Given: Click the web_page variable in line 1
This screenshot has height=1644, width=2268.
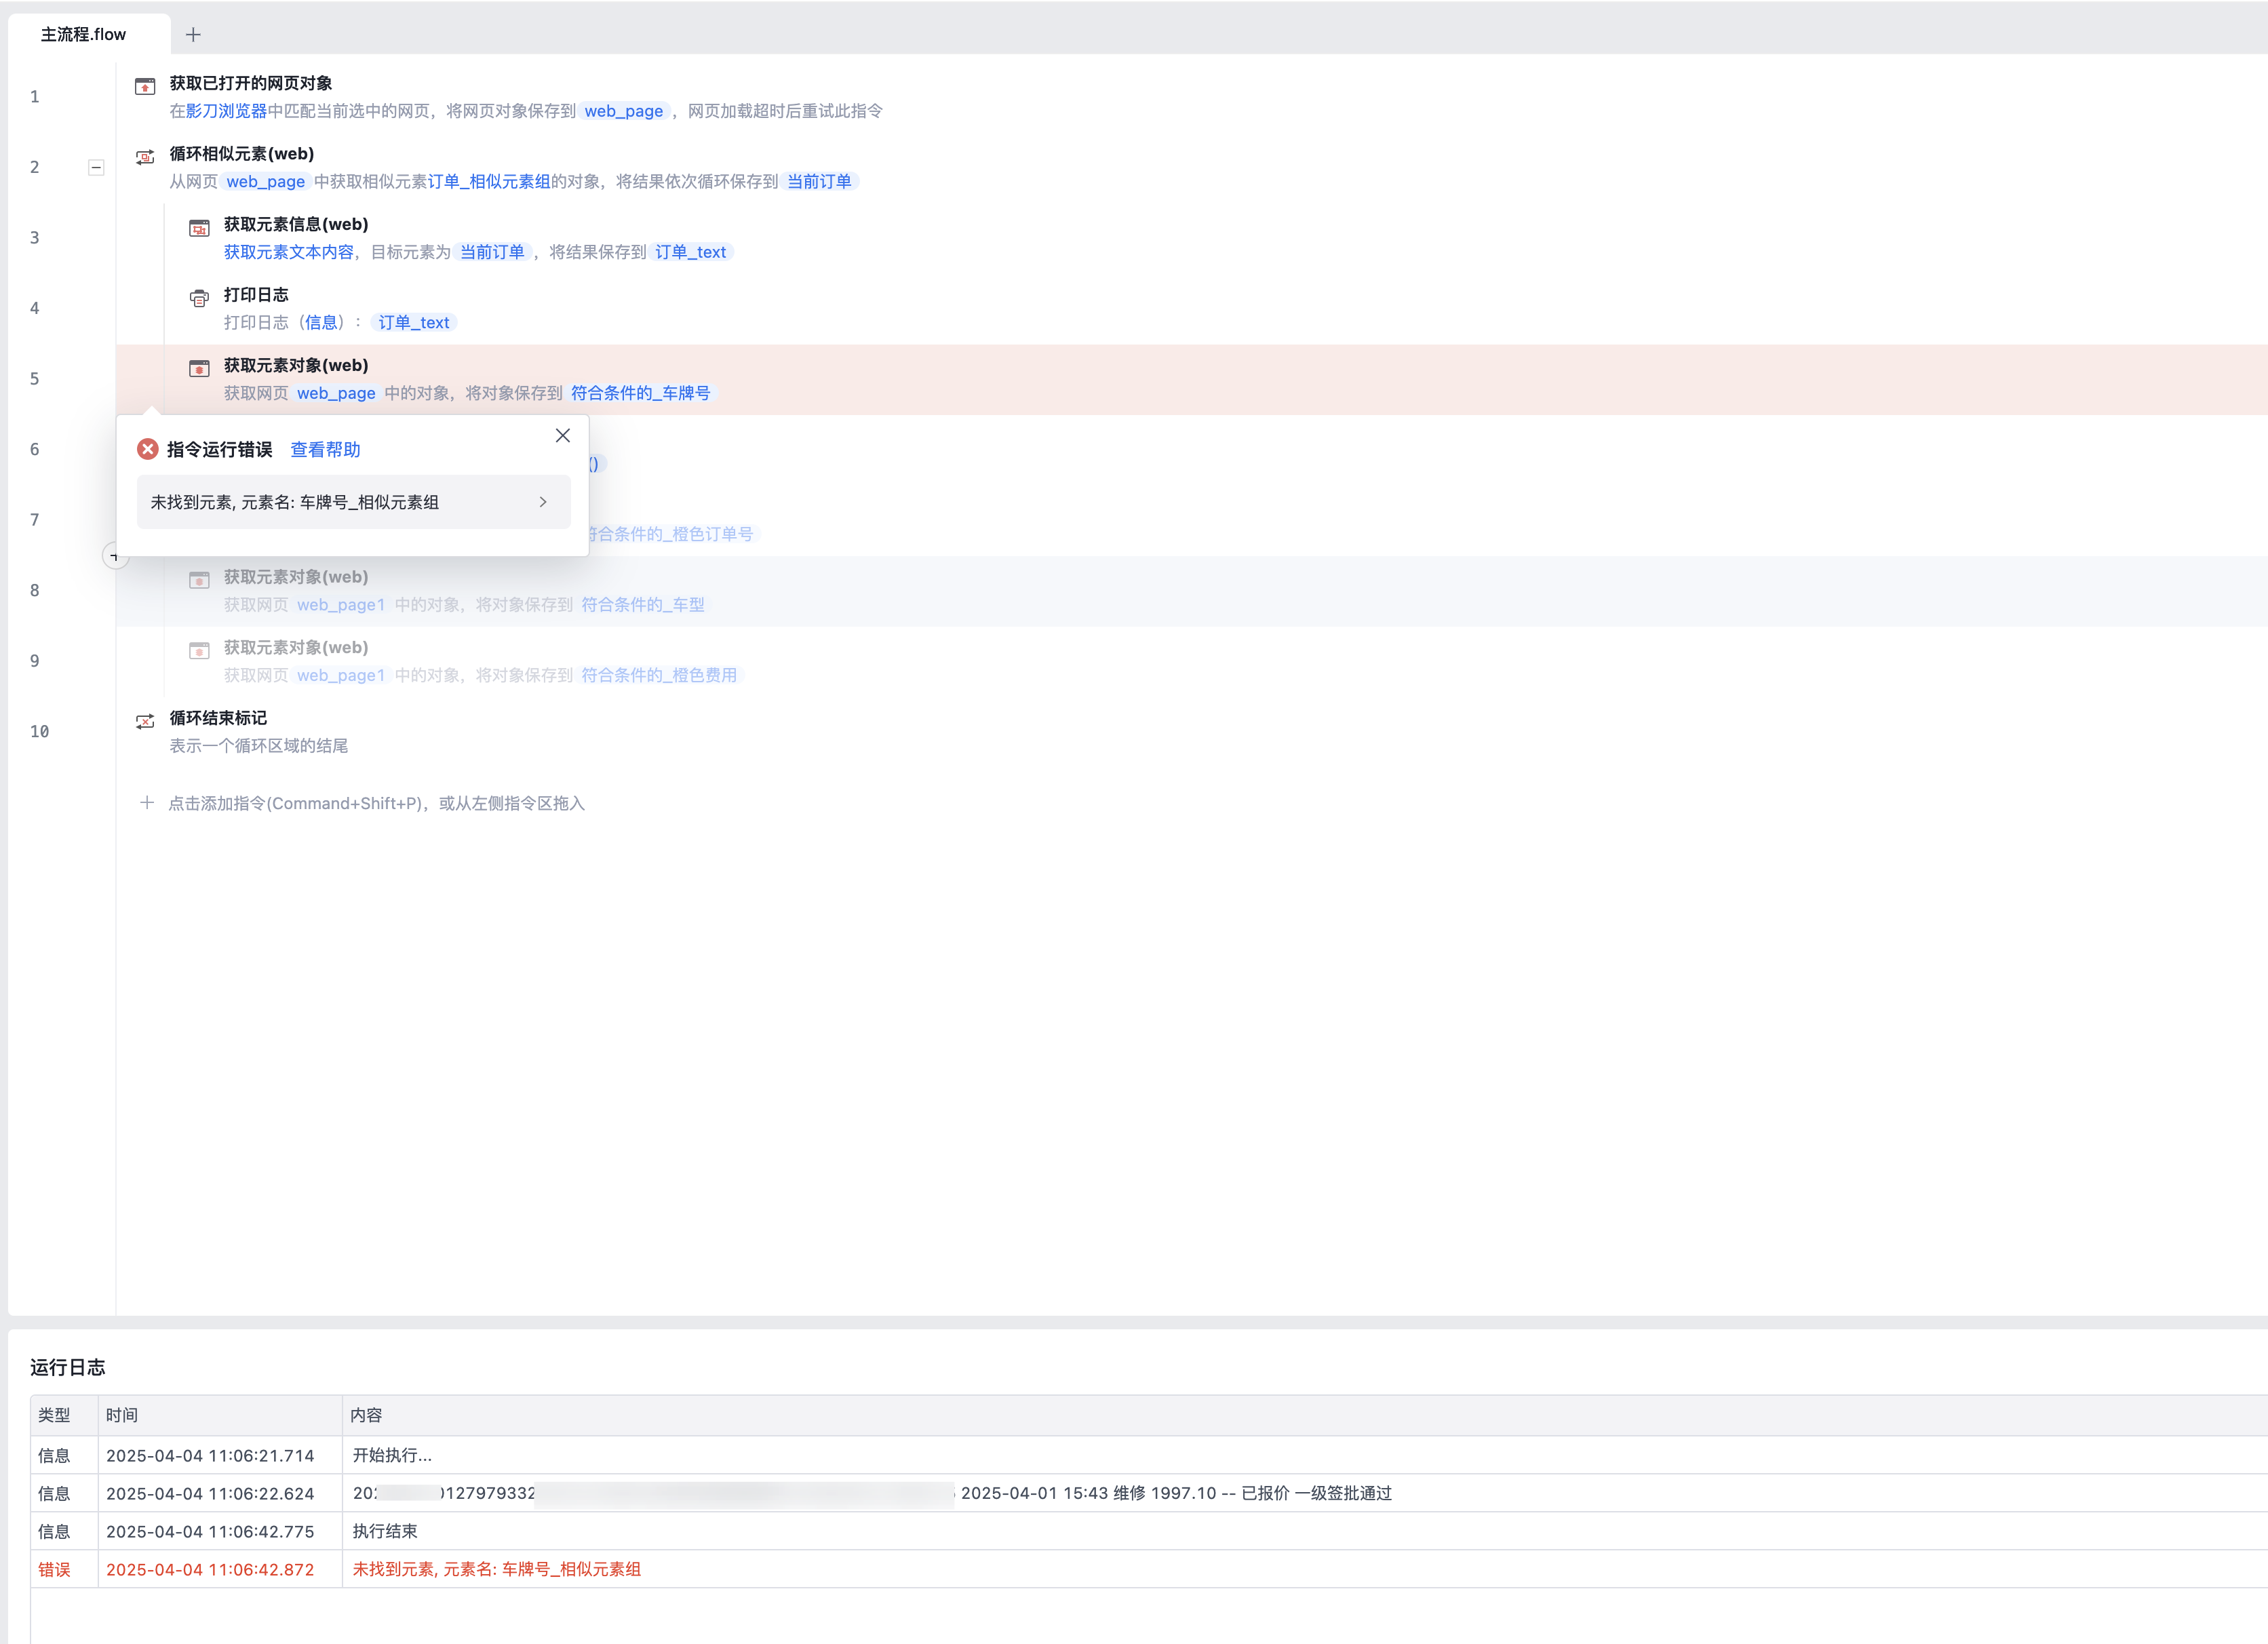Looking at the screenshot, I should tap(623, 111).
